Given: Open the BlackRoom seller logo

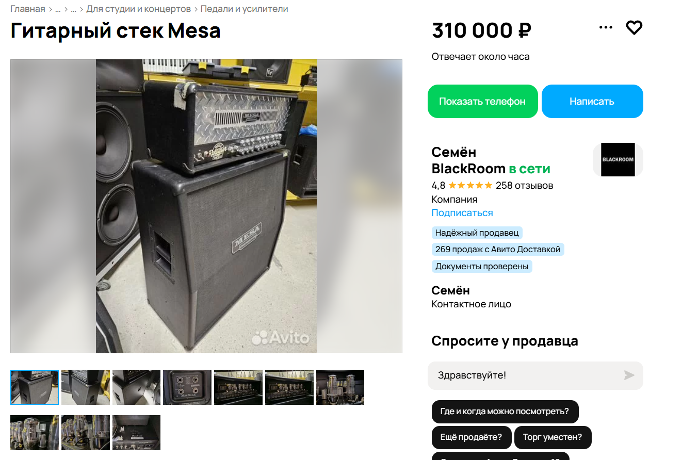Looking at the screenshot, I should [618, 159].
